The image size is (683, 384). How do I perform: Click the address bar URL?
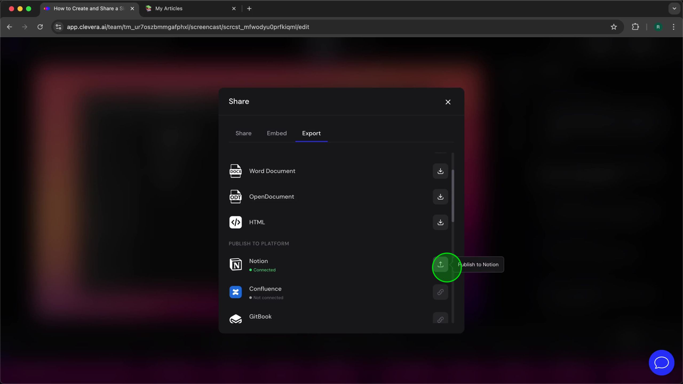[188, 27]
